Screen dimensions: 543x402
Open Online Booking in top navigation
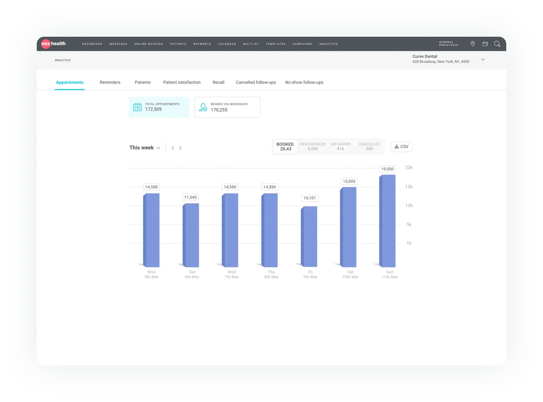pos(148,44)
